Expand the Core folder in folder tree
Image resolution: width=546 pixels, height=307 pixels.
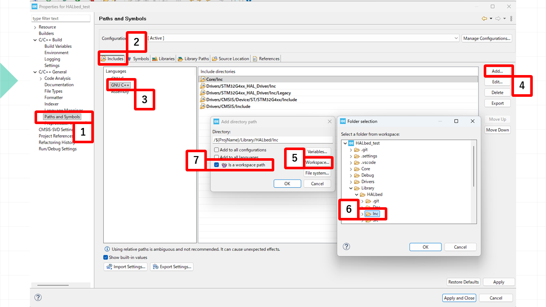(x=351, y=169)
